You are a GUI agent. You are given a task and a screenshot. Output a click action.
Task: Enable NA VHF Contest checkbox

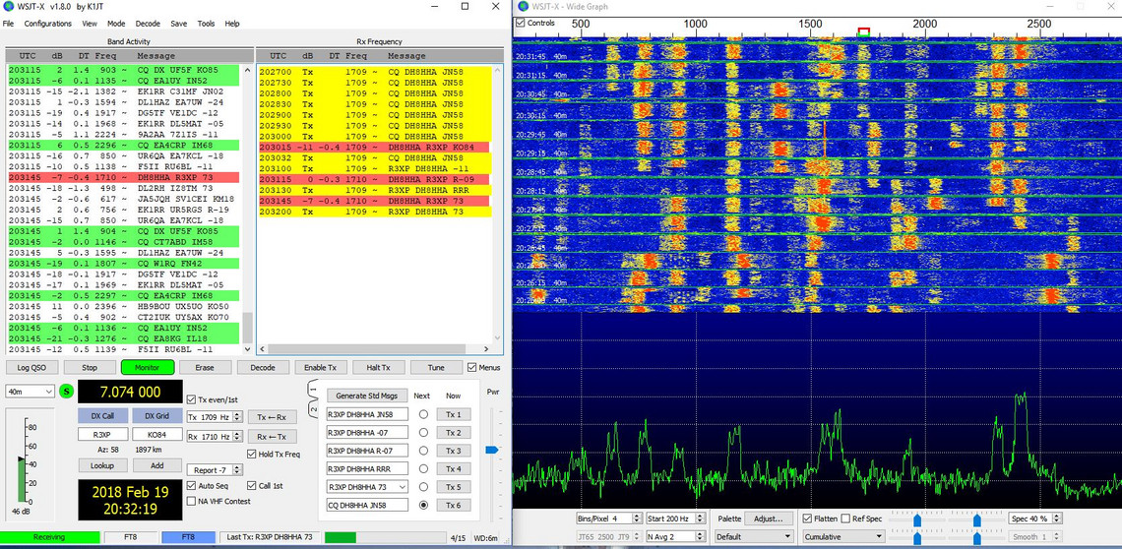(191, 501)
